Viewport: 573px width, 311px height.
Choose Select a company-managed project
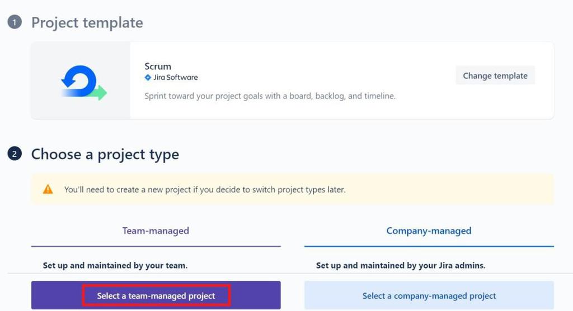[x=429, y=295]
